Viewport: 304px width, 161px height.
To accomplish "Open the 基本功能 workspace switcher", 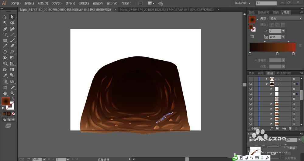I will coord(242,3).
